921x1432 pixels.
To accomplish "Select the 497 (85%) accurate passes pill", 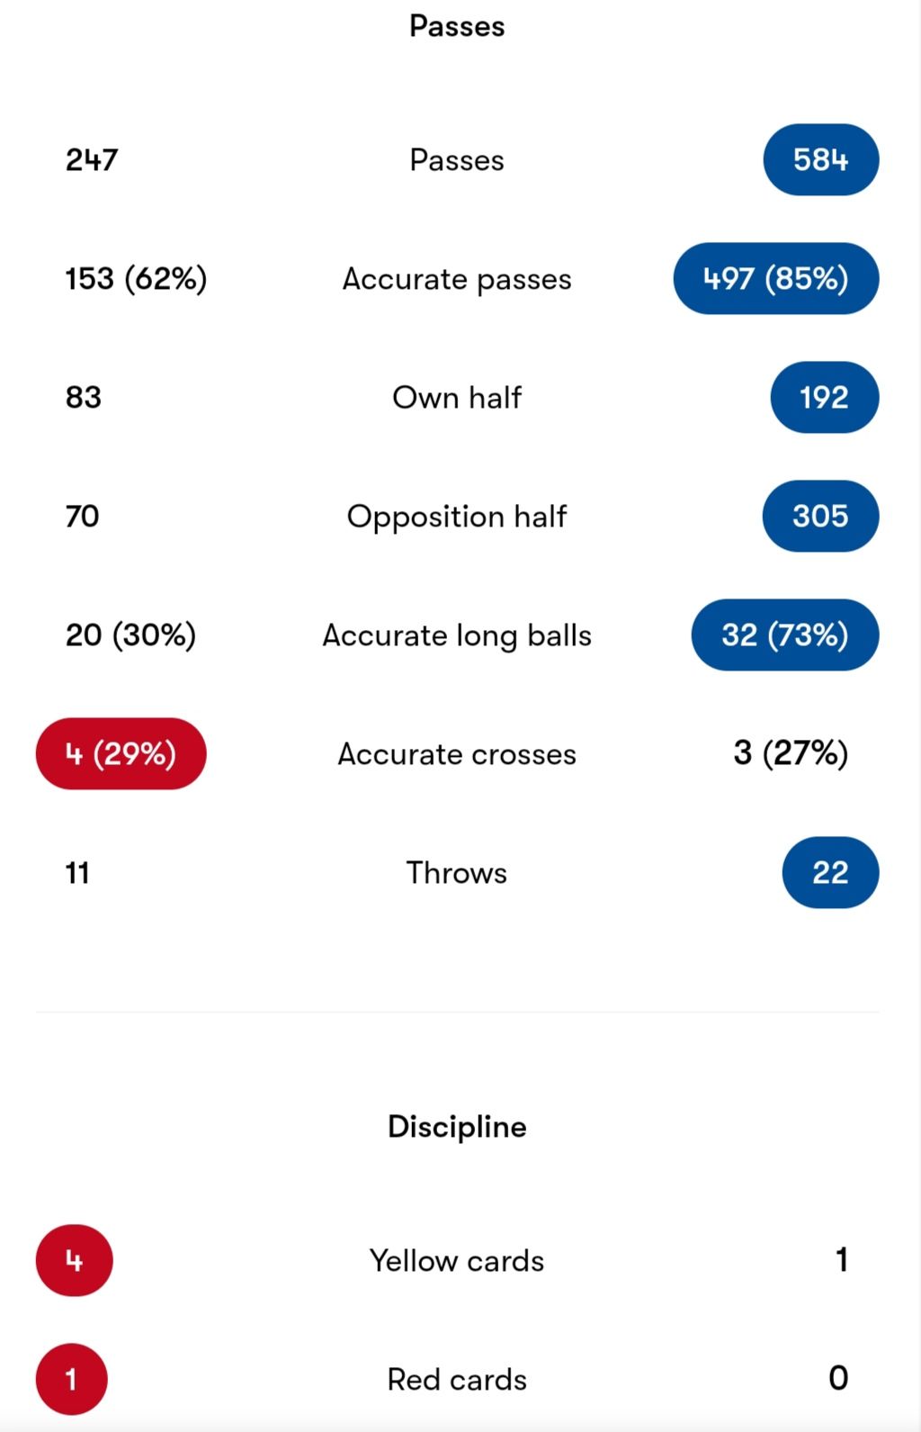I will tap(775, 278).
